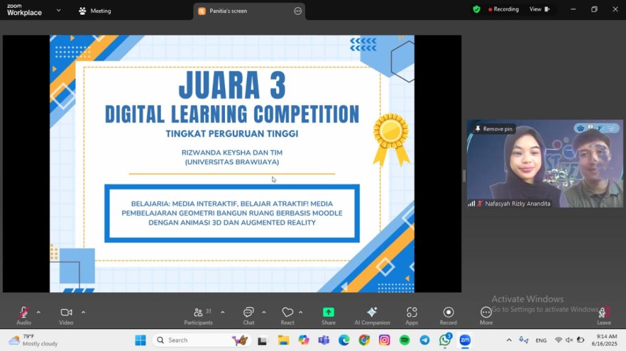Open the Participants panel
626x351 pixels.
click(x=198, y=313)
